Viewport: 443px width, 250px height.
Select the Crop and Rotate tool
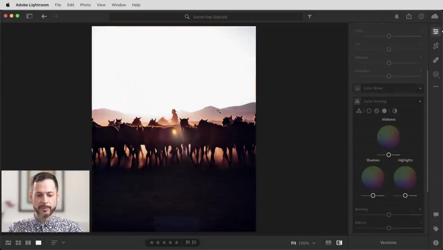tap(436, 46)
